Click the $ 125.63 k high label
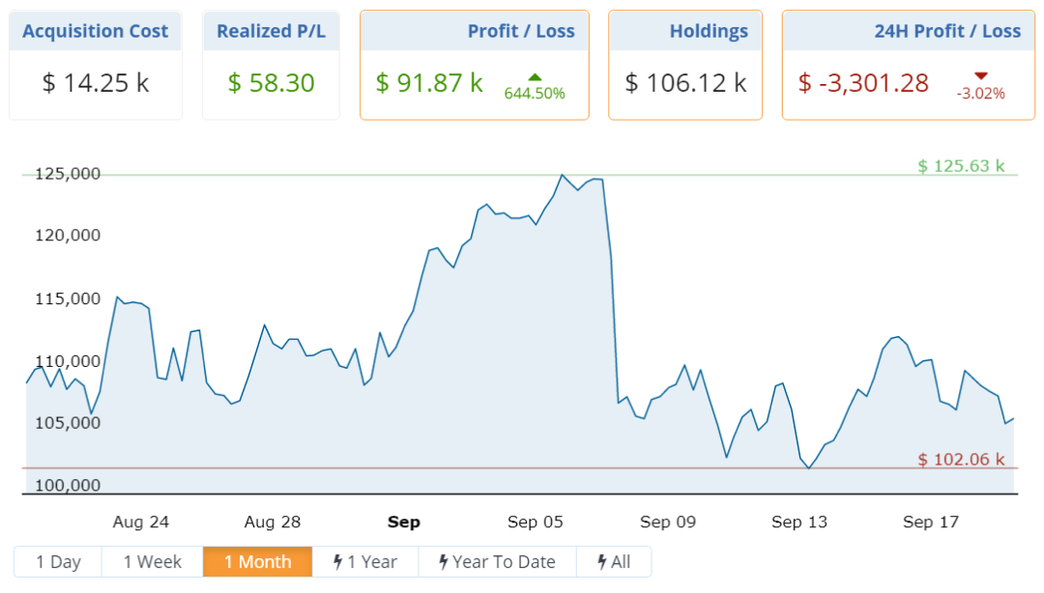Viewport: 1044px width, 593px height. 961,165
